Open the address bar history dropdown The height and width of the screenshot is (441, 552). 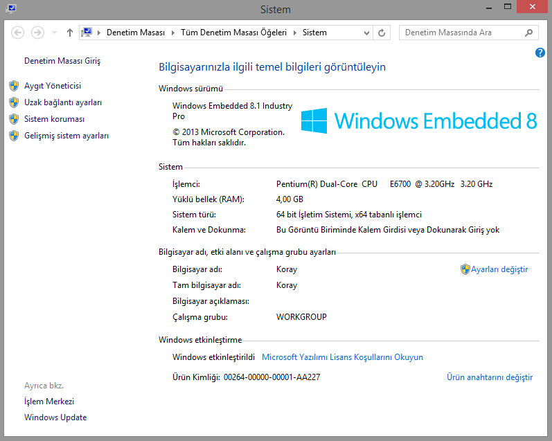pos(366,33)
